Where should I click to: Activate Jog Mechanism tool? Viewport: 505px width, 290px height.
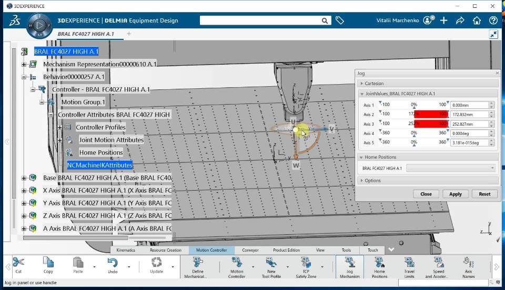click(x=350, y=267)
